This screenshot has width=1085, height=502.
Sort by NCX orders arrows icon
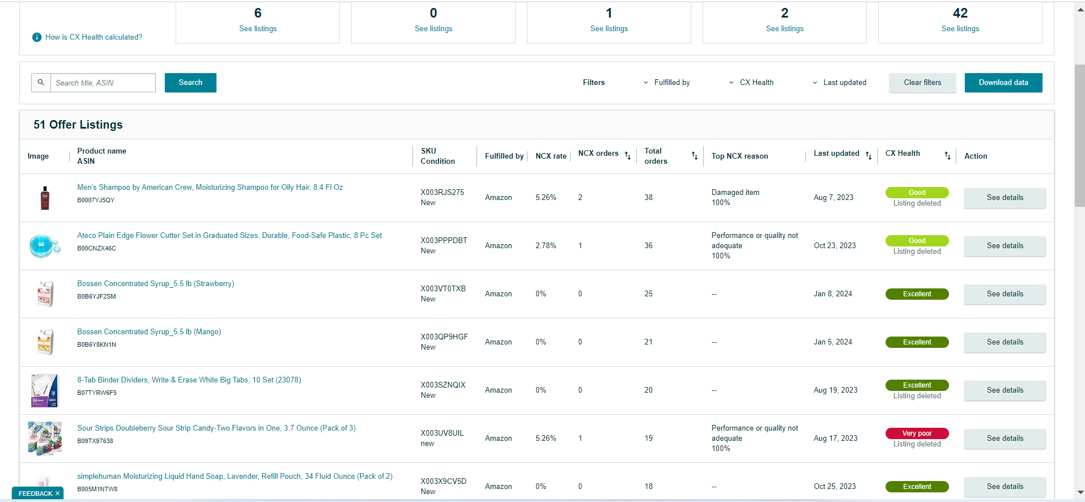[627, 155]
